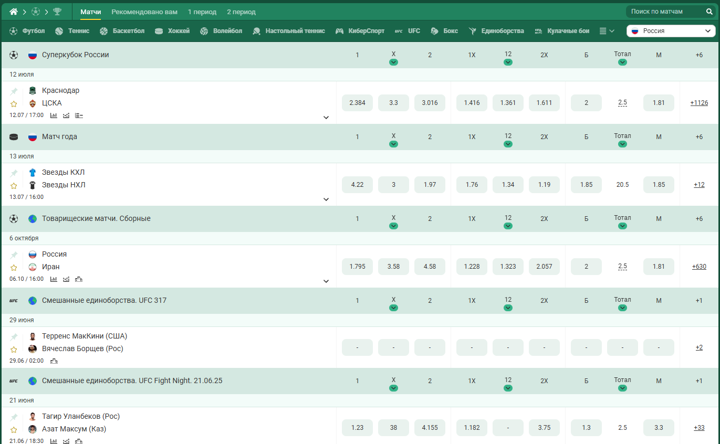
Task: Select the 1 период tab
Action: (202, 12)
